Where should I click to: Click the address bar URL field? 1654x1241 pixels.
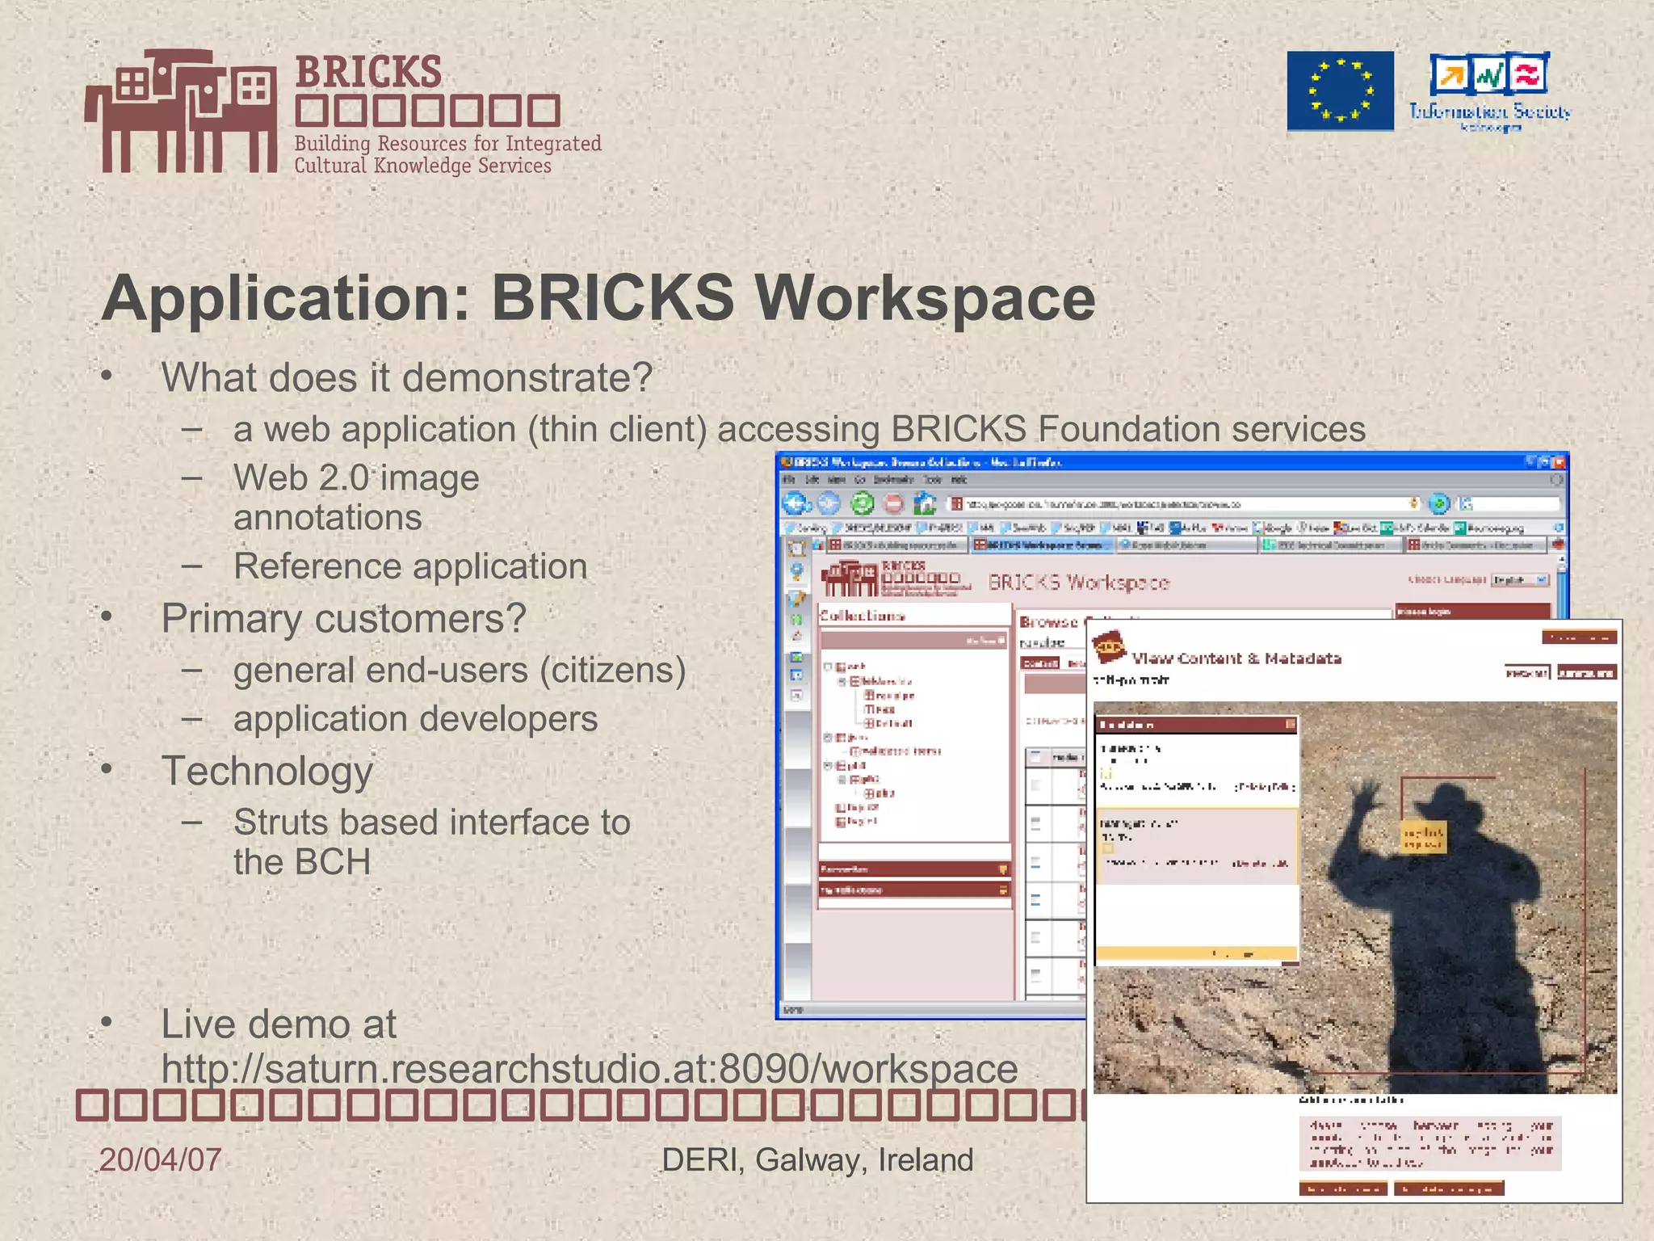point(1186,503)
